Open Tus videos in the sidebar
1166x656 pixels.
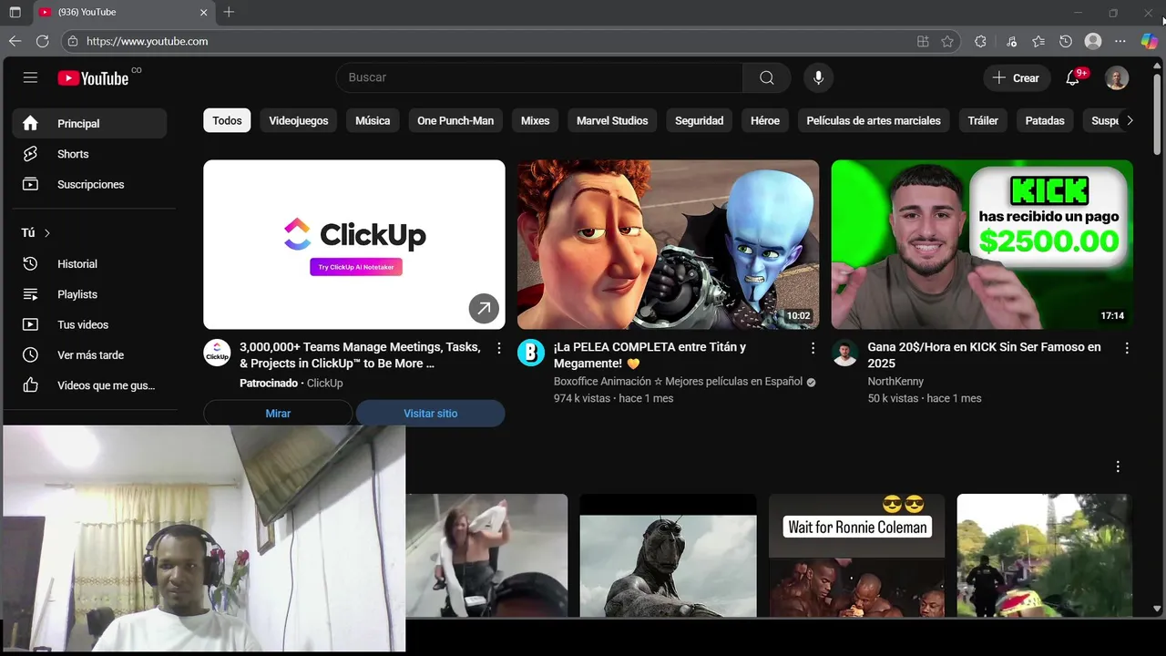(x=89, y=324)
